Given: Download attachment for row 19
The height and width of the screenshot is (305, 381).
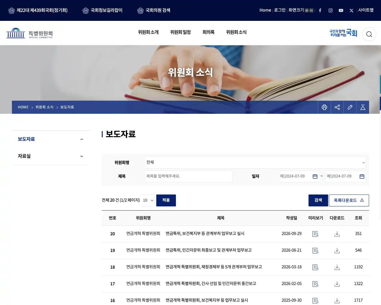Looking at the screenshot, I should 337,251.
